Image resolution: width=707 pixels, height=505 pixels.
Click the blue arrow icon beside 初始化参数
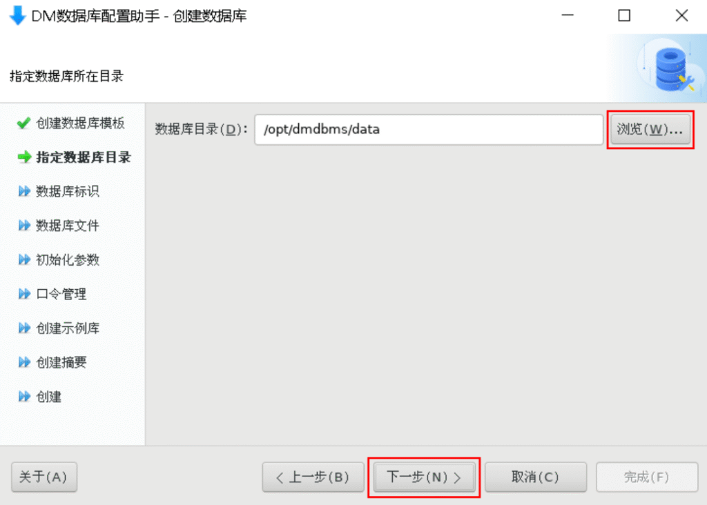coord(24,259)
